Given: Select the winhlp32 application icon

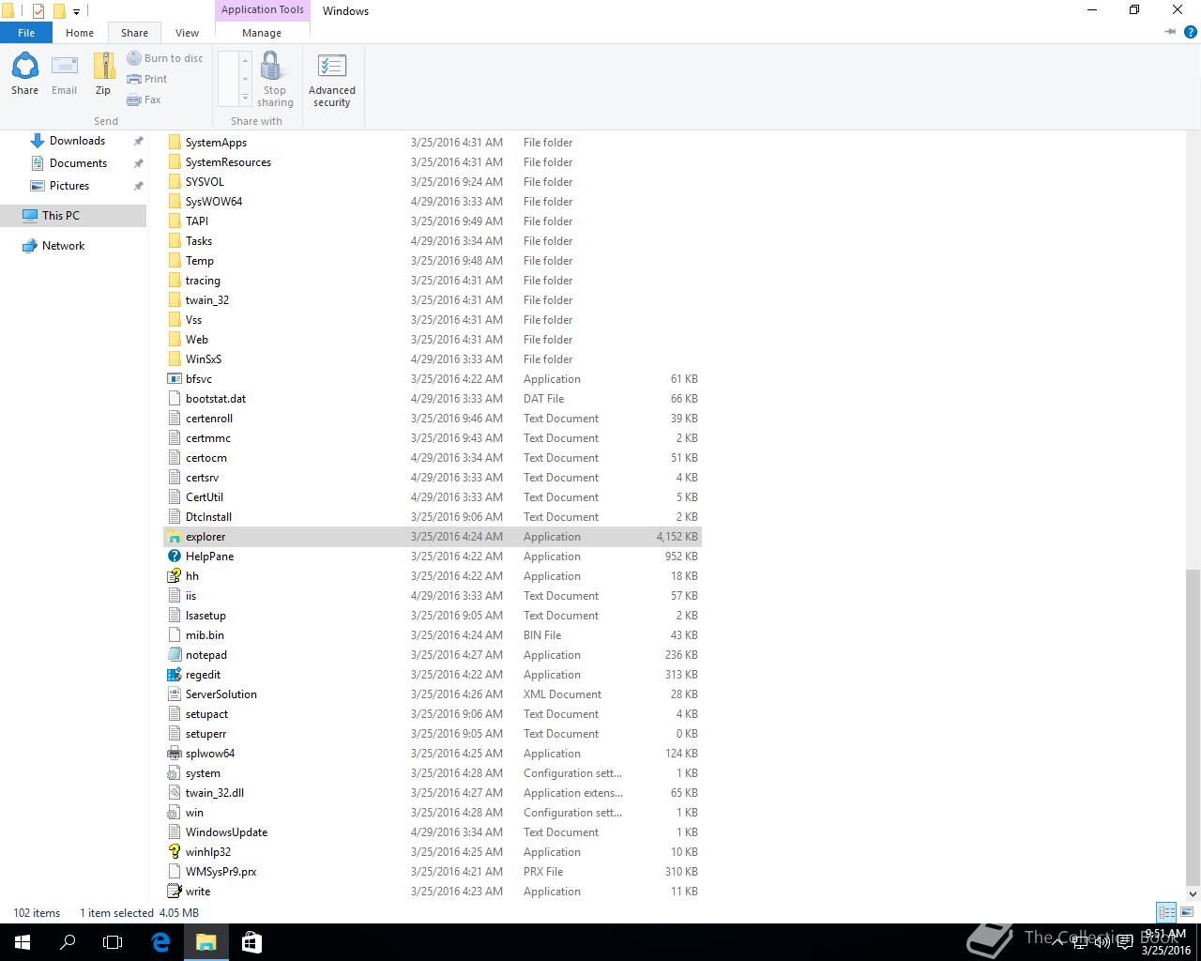Looking at the screenshot, I should click(x=175, y=852).
